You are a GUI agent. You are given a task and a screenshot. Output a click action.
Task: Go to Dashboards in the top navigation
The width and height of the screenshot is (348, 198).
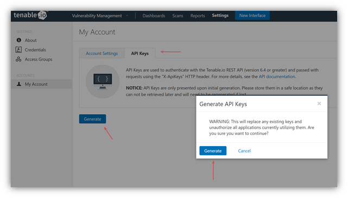click(154, 16)
